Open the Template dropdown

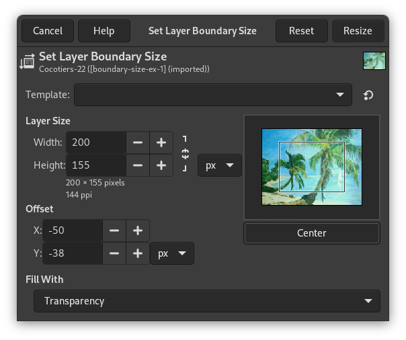coord(212,95)
